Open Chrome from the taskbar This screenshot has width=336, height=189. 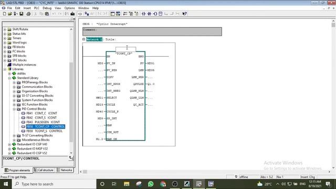[163, 184]
